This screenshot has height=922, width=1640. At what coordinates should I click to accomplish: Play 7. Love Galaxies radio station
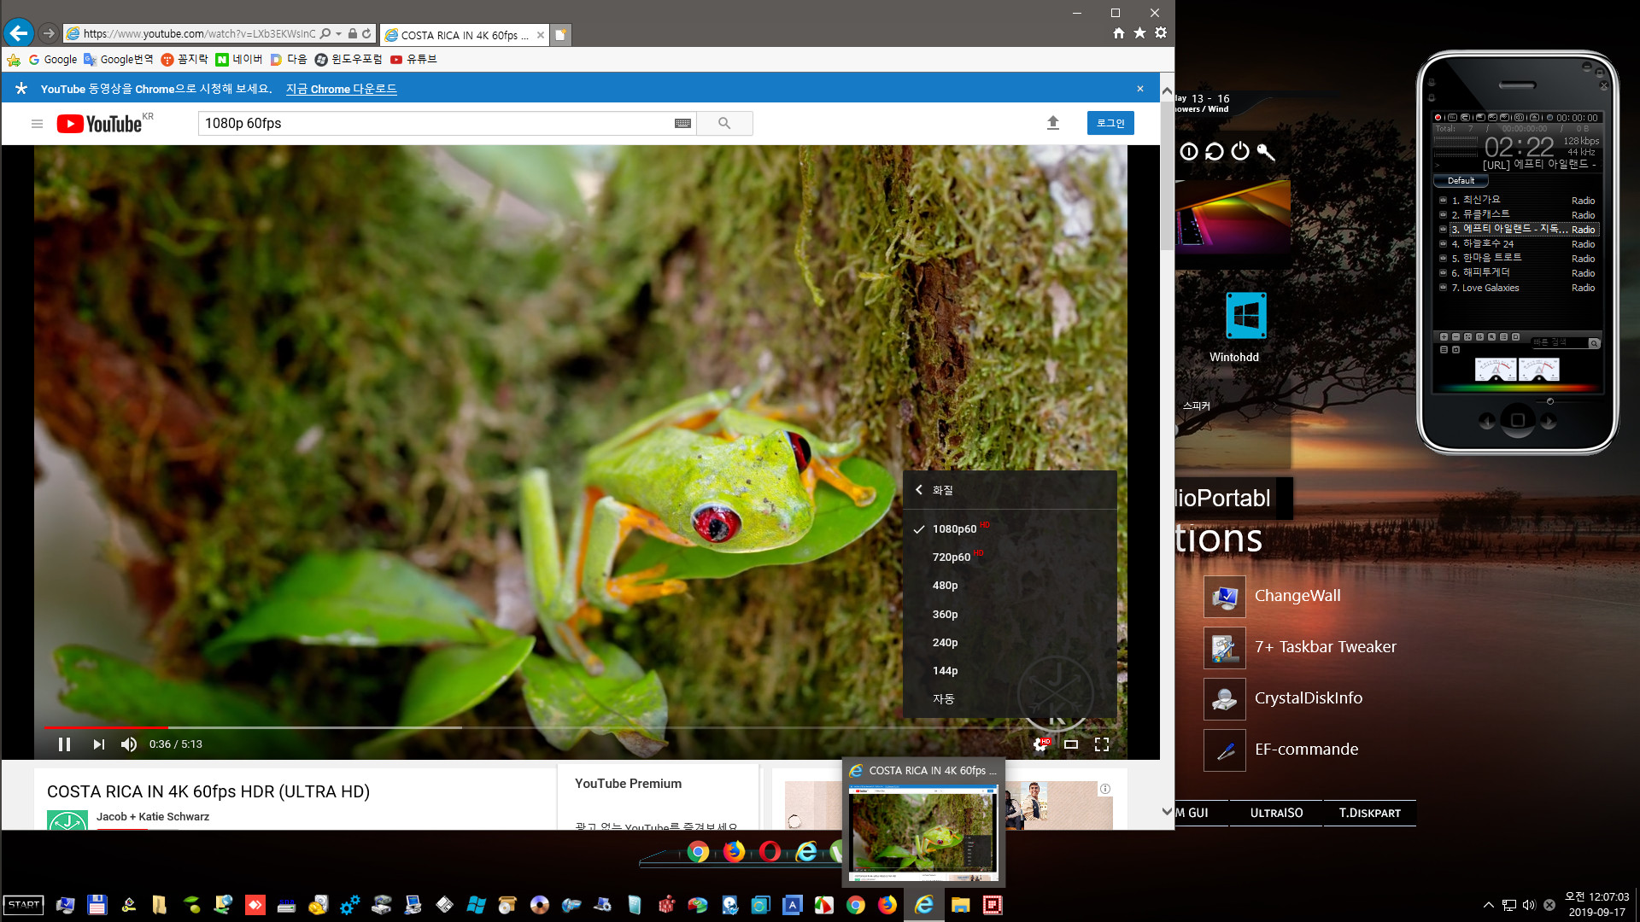coord(1518,288)
